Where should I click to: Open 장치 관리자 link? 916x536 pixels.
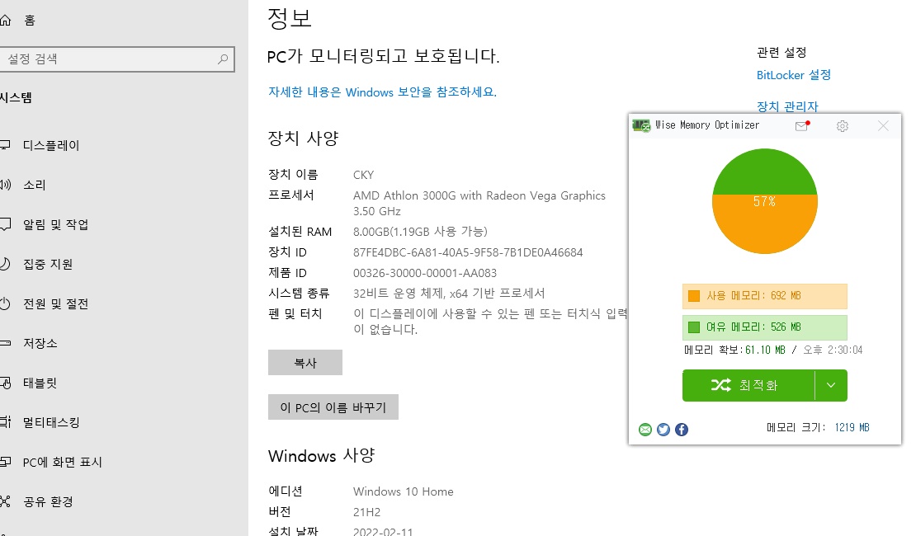tap(787, 106)
